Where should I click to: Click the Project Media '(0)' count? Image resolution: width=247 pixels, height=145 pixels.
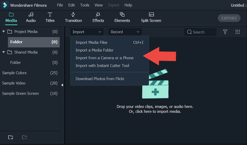[x=55, y=31]
